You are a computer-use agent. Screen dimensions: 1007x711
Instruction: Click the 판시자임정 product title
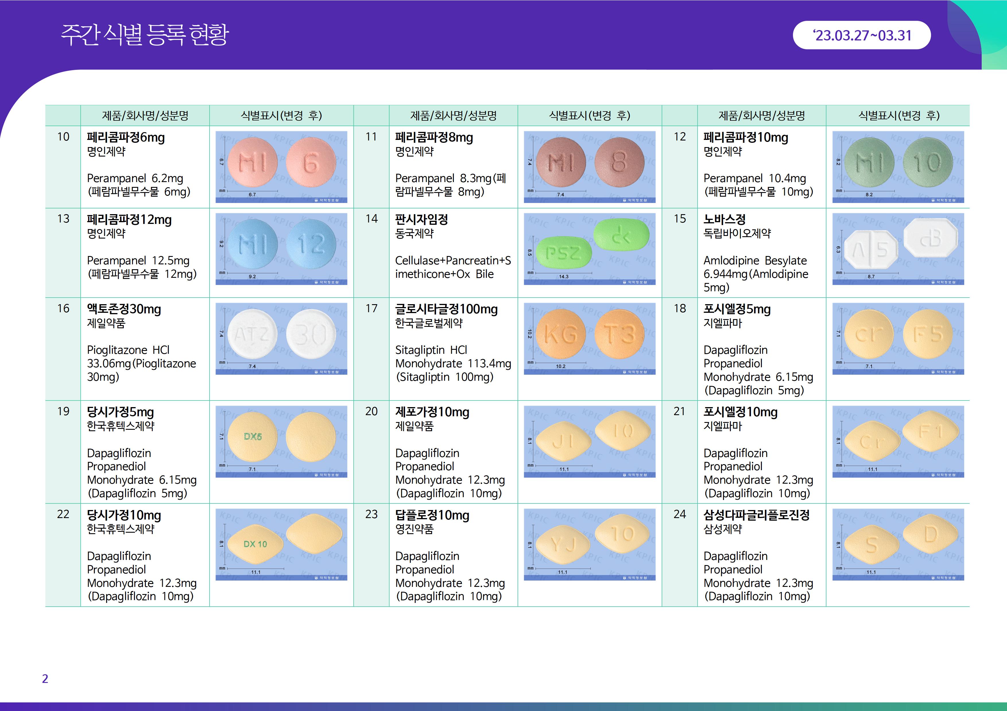click(421, 220)
